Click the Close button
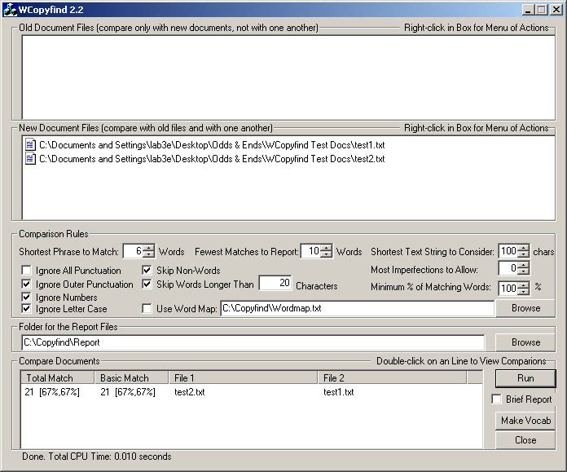The height and width of the screenshot is (472, 567). 525,440
